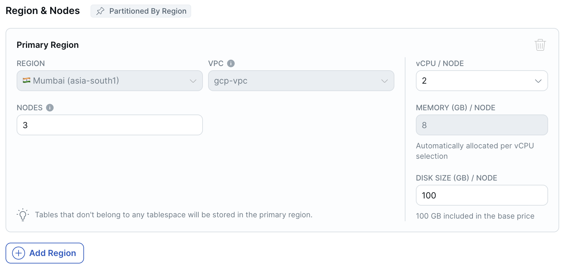Click the delete trash icon for Primary Region

pos(540,45)
